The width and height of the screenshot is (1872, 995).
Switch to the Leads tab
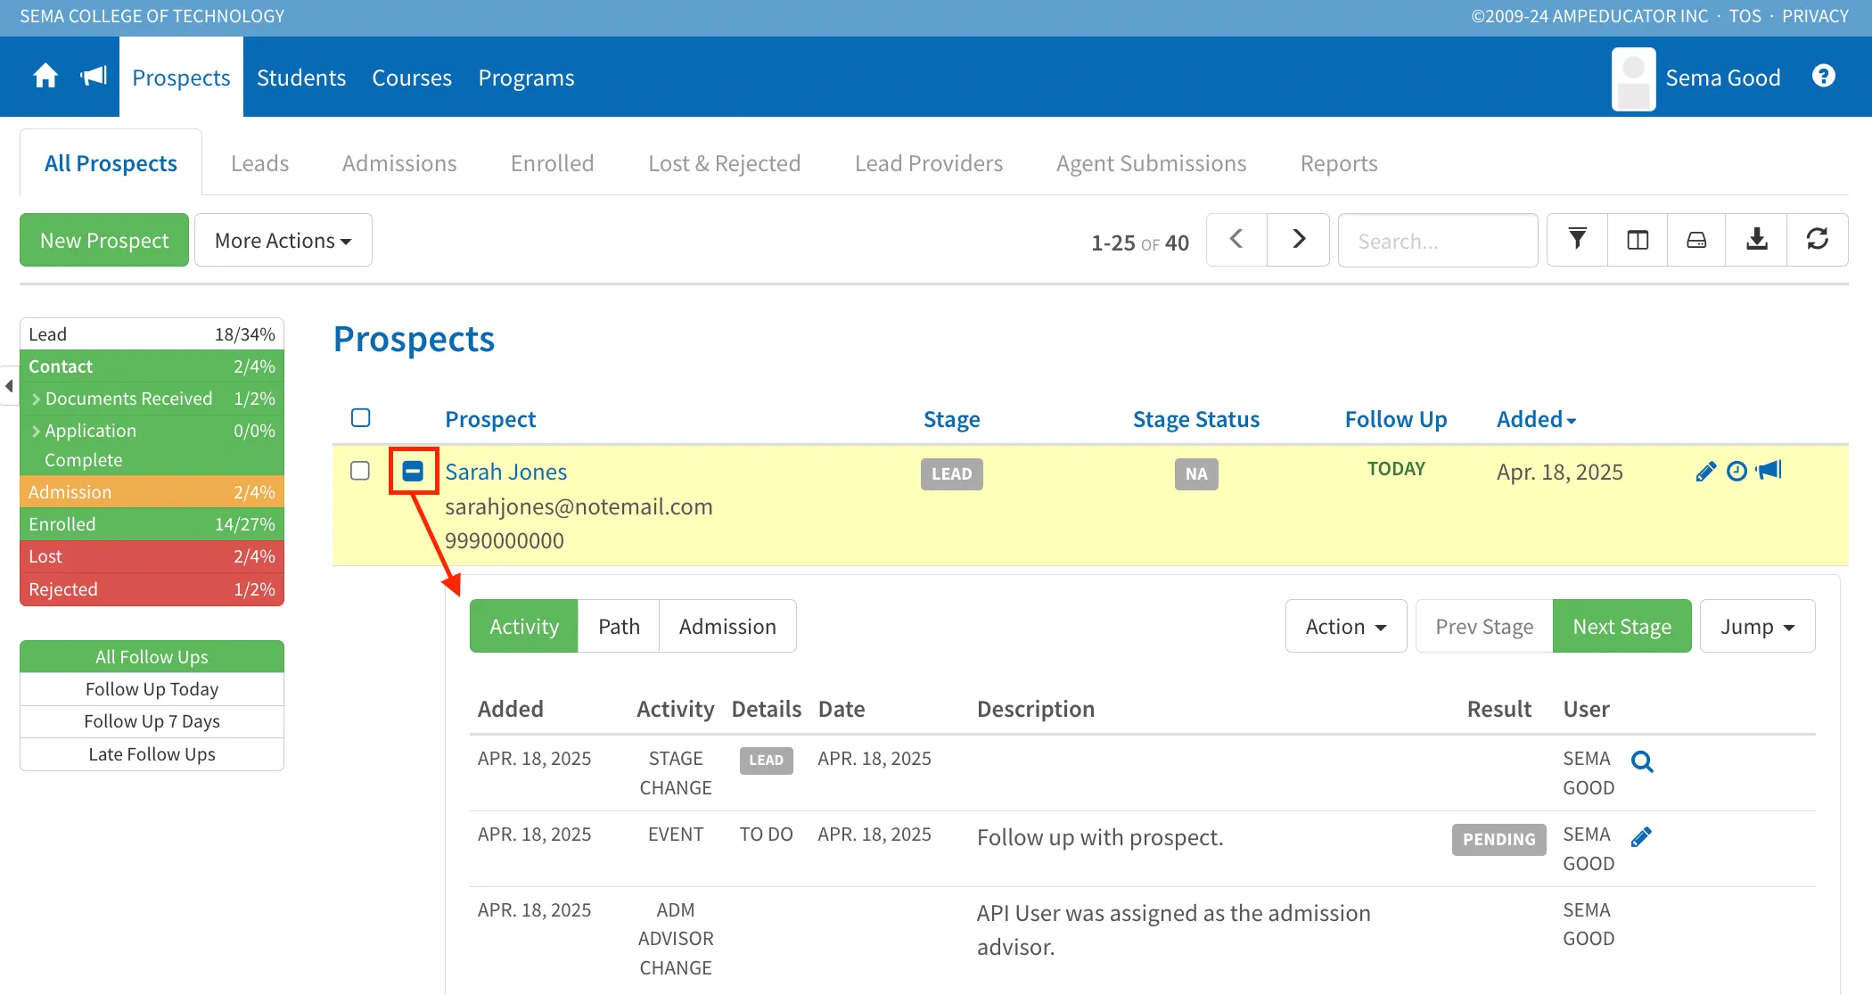click(x=259, y=163)
